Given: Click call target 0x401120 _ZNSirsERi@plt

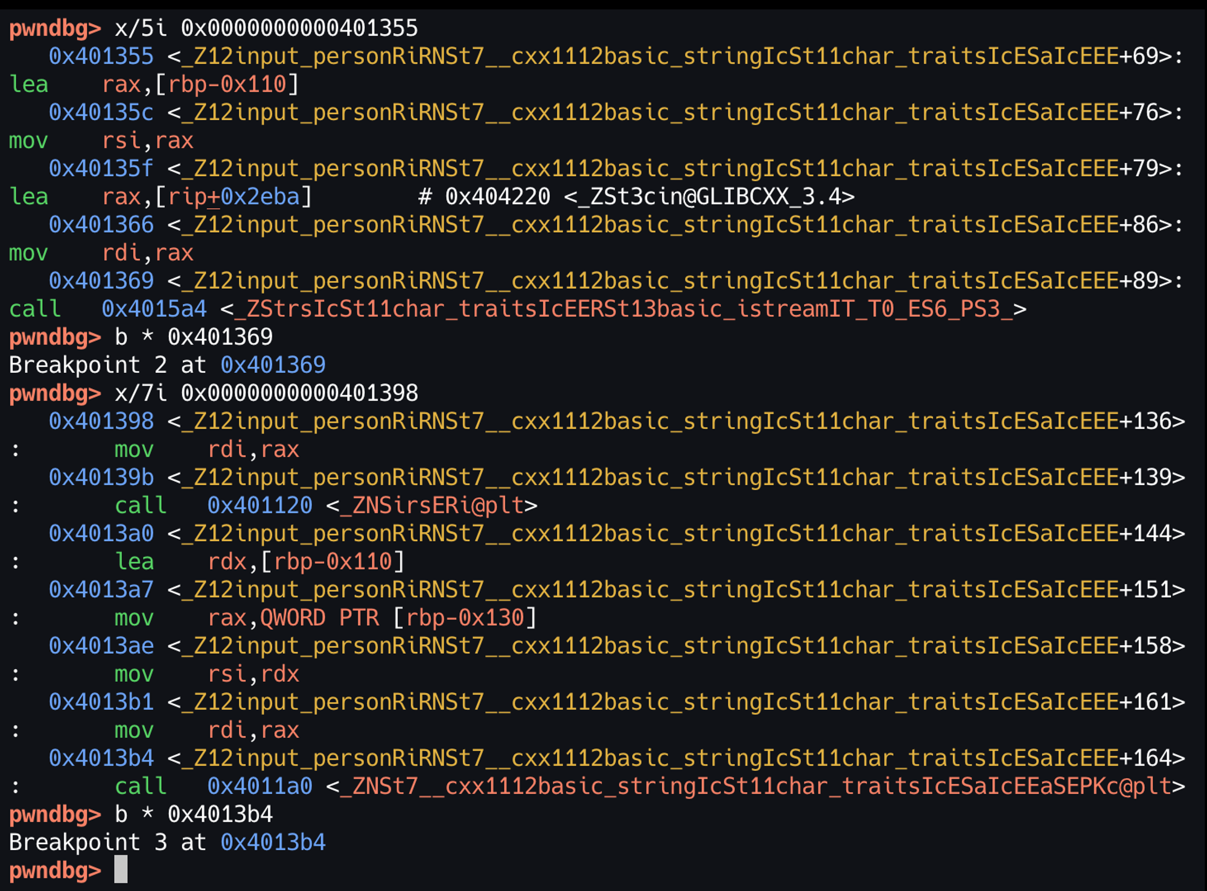Looking at the screenshot, I should tap(260, 506).
